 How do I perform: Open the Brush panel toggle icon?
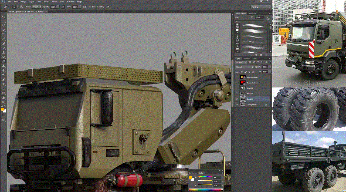[x=22, y=6]
